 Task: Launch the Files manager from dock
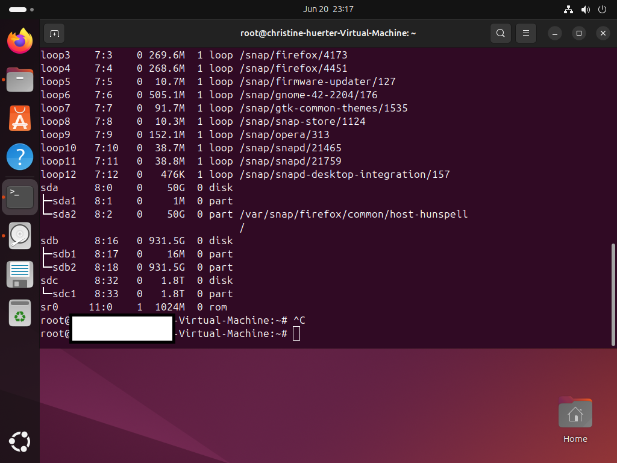(x=20, y=80)
